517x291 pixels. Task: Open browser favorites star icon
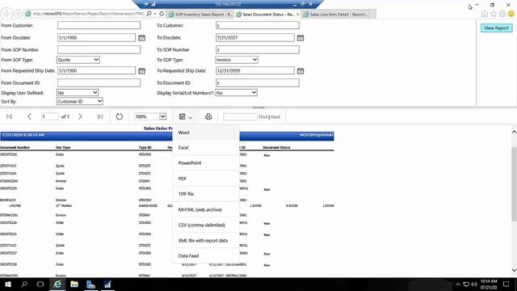[x=494, y=14]
